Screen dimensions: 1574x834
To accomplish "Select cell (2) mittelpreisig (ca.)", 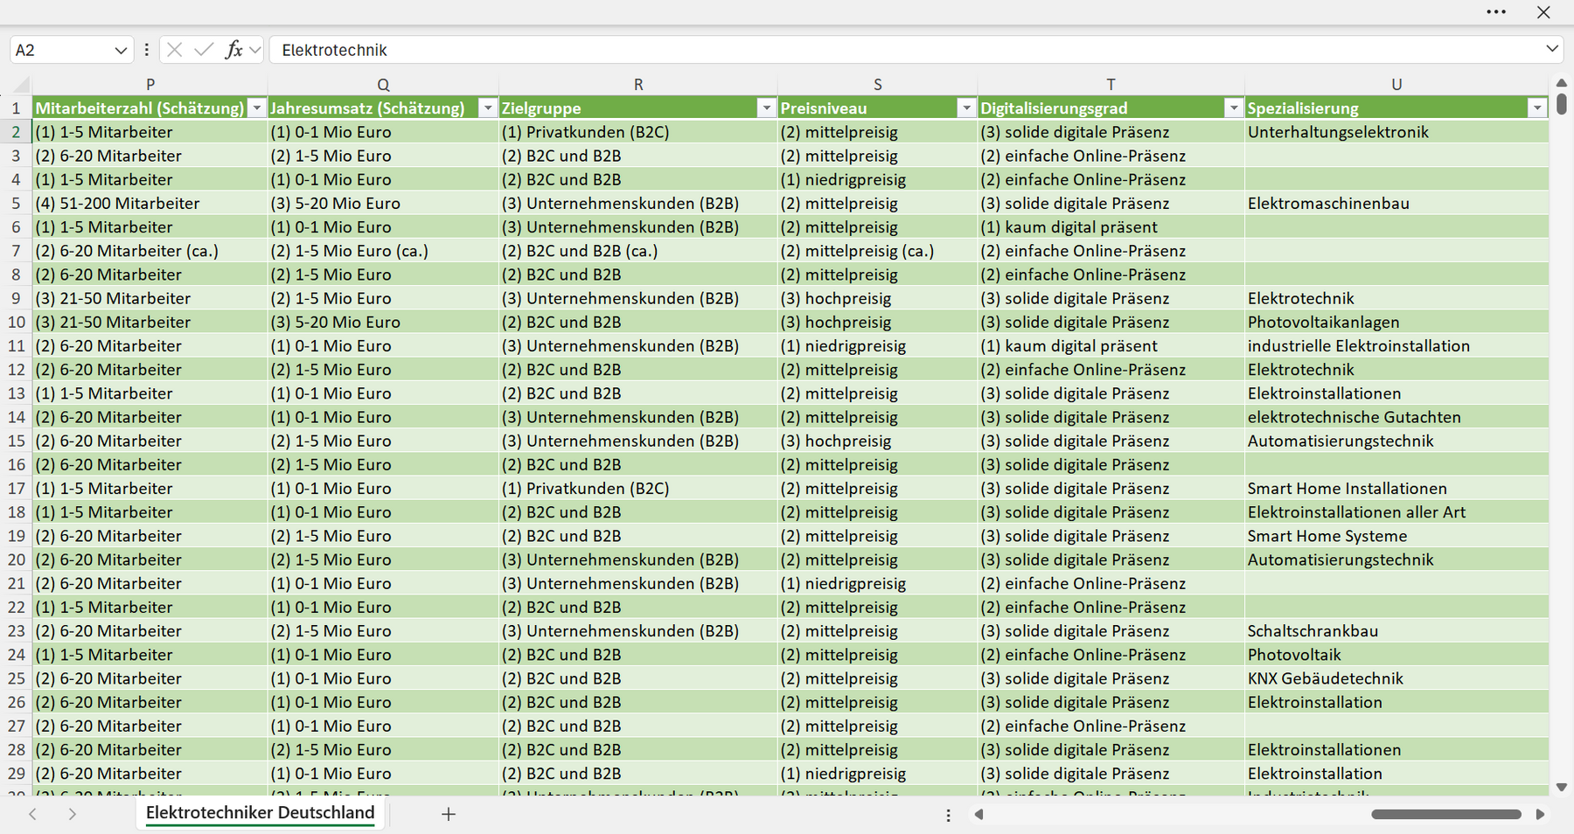I will pyautogui.click(x=878, y=251).
